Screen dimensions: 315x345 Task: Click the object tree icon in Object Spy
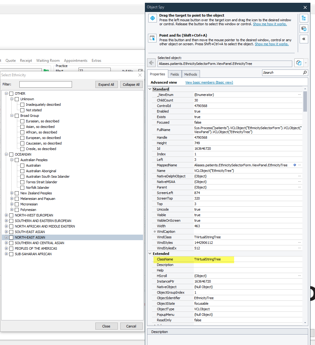(x=304, y=18)
